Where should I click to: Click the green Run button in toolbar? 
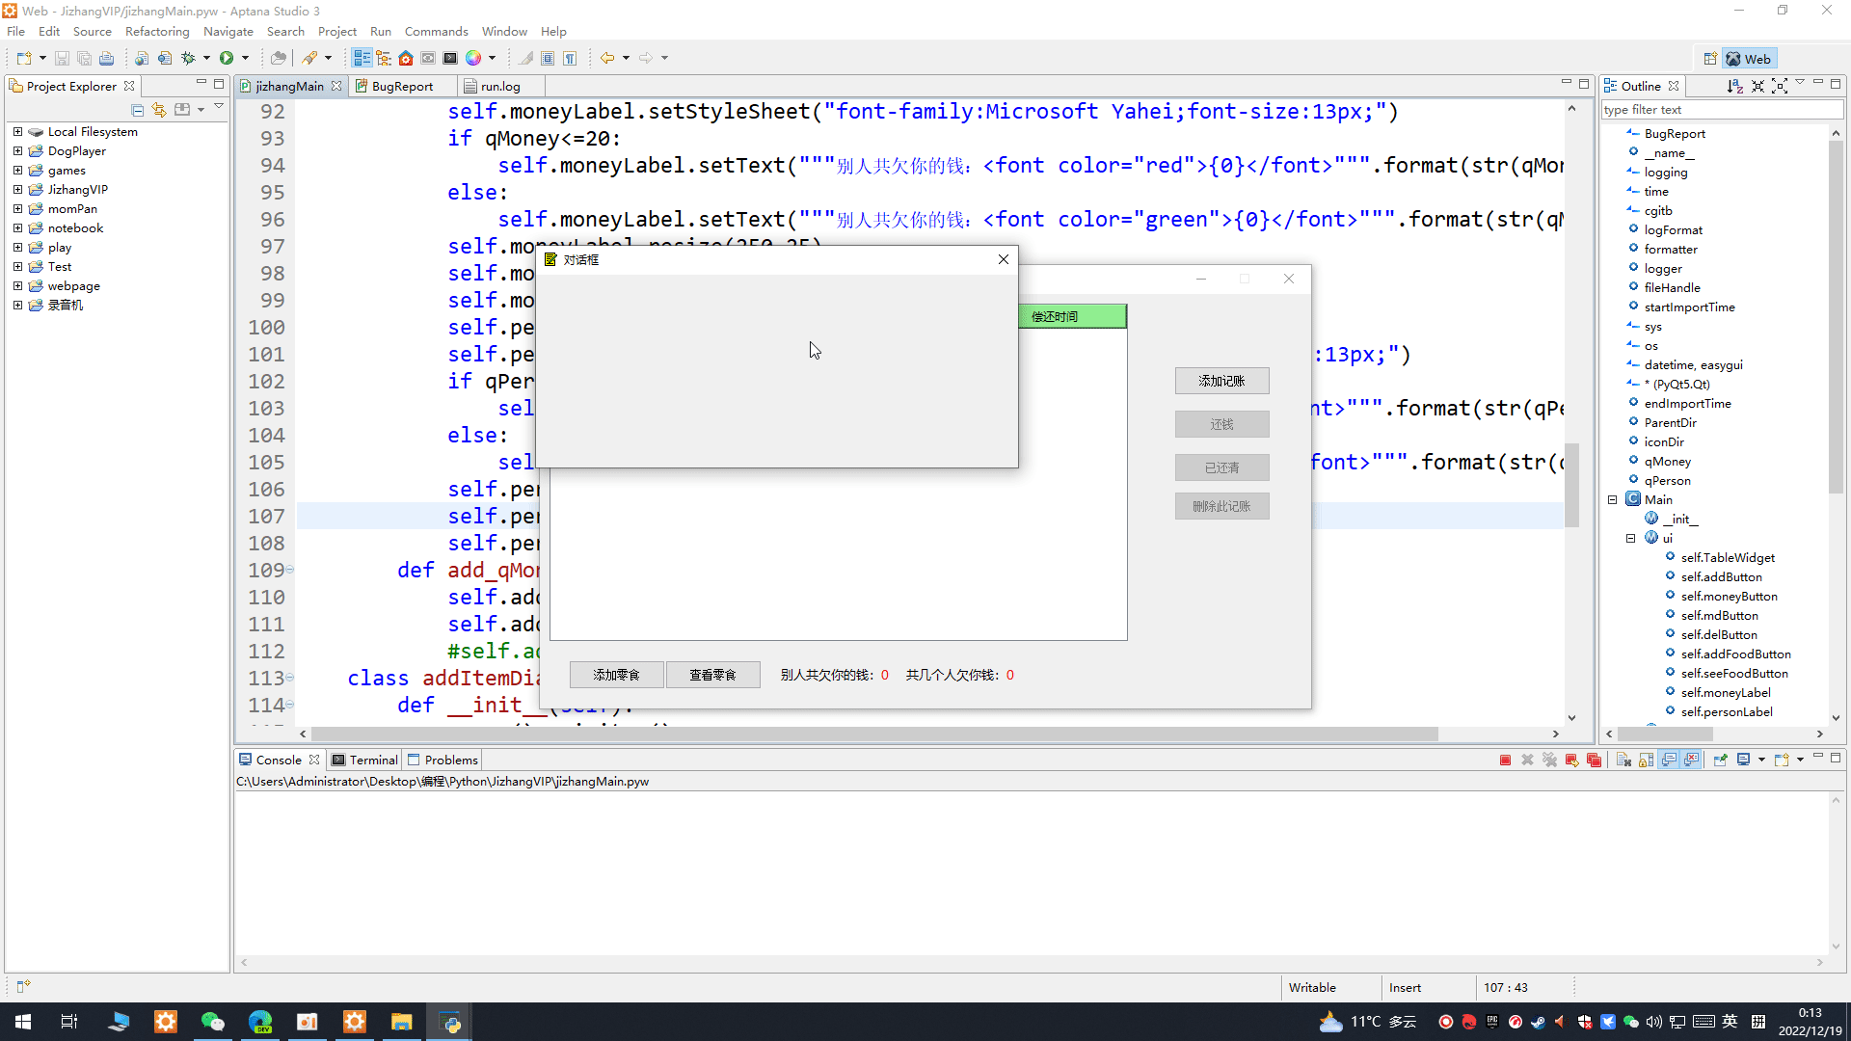(227, 58)
